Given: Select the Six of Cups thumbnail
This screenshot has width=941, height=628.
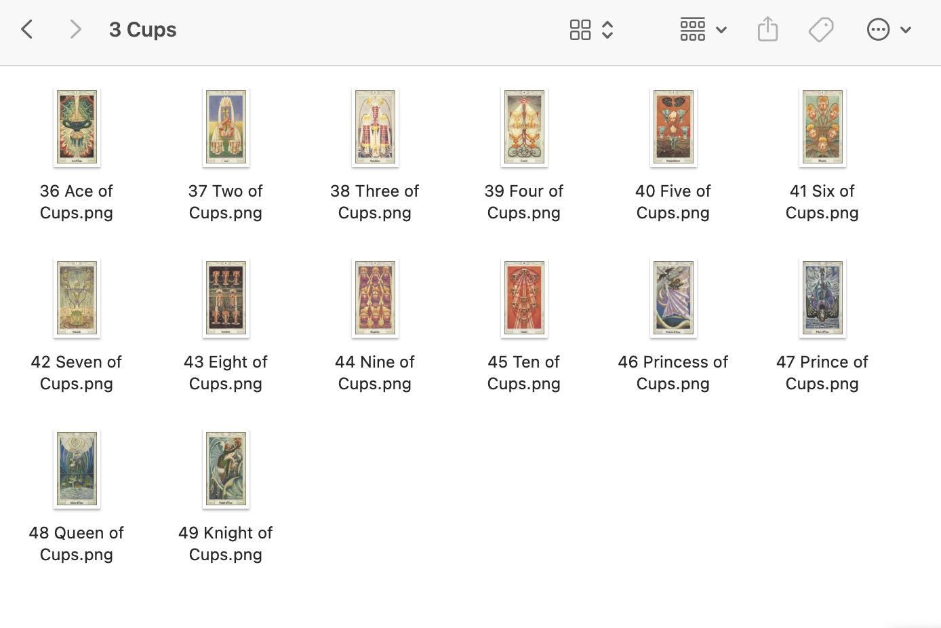Looking at the screenshot, I should pyautogui.click(x=822, y=127).
